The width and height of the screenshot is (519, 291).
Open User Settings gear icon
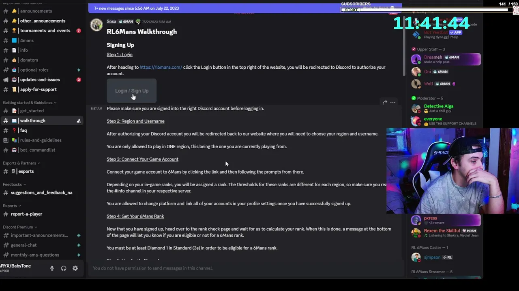point(75,268)
